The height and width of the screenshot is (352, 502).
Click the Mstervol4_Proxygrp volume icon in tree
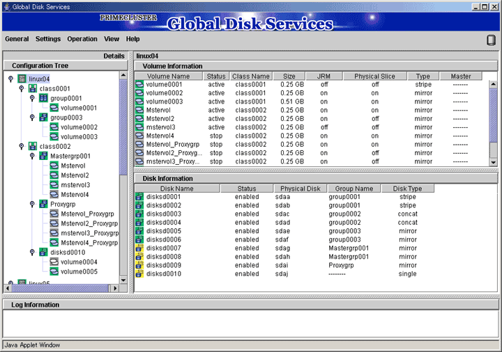54,243
